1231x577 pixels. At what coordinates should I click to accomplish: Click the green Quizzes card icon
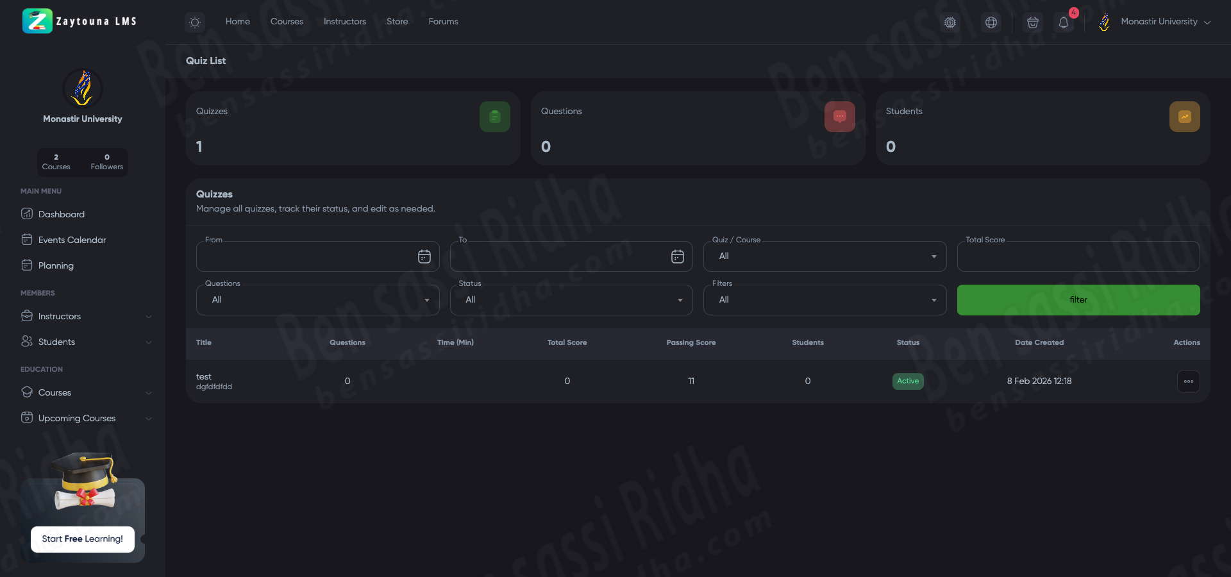[x=494, y=117]
